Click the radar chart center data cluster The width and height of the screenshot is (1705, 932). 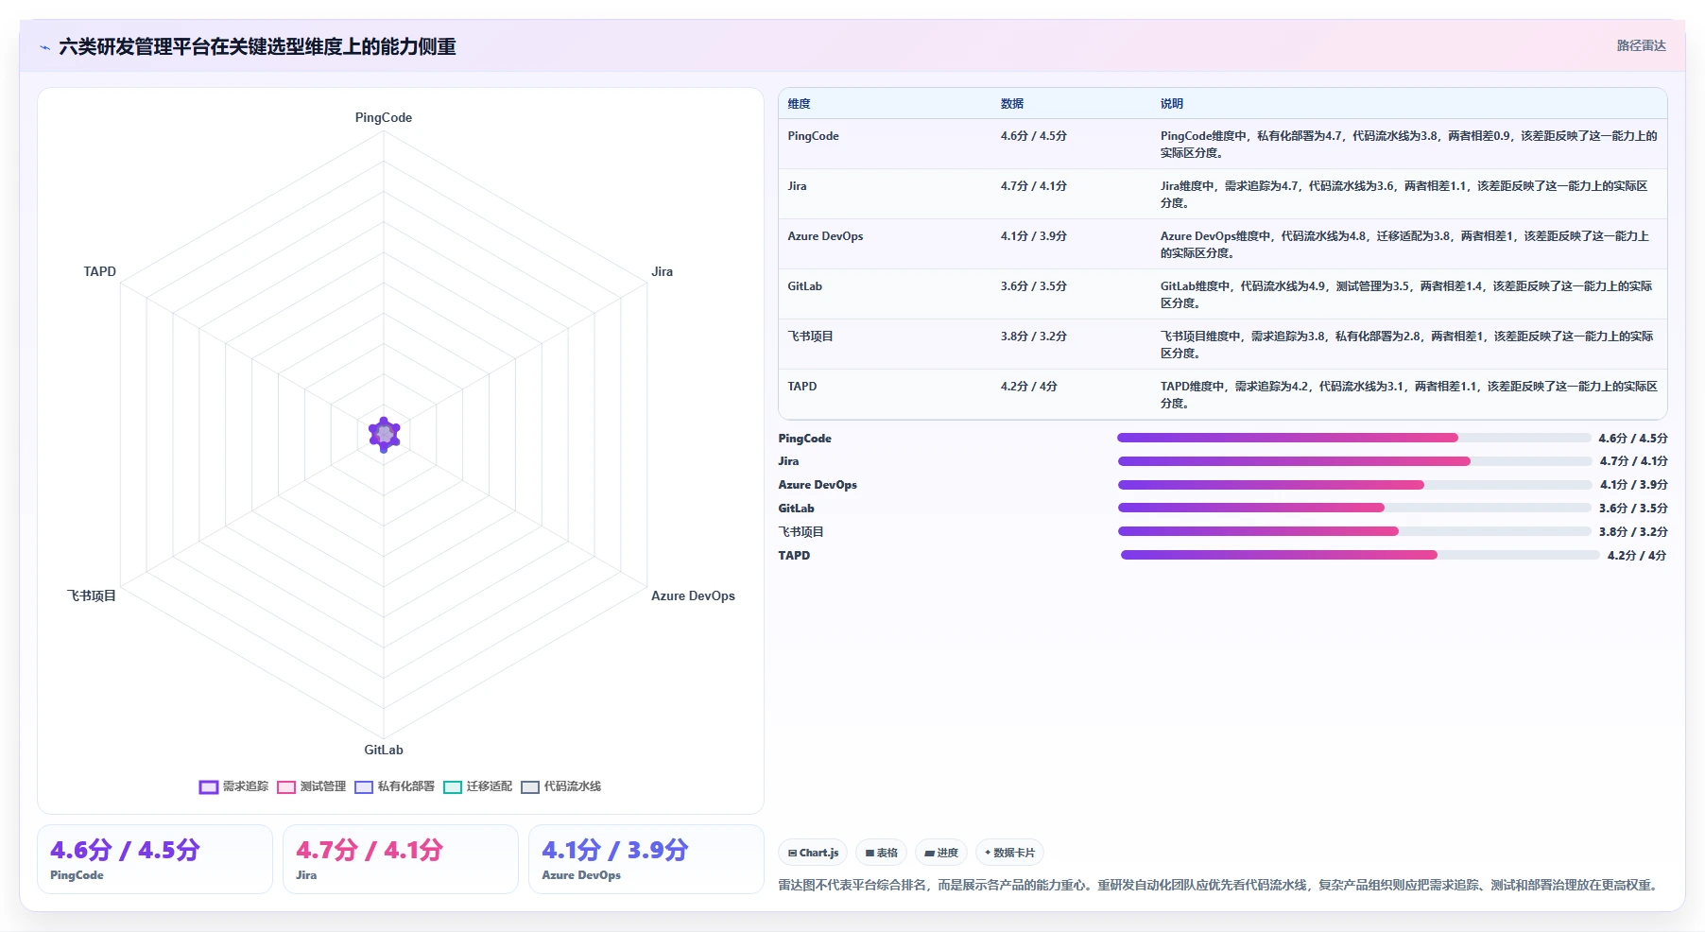[384, 435]
